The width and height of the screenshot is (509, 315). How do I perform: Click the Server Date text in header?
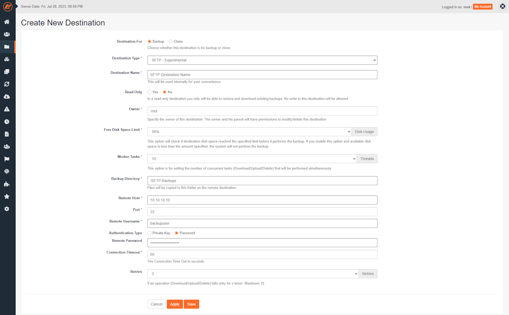tap(52, 7)
